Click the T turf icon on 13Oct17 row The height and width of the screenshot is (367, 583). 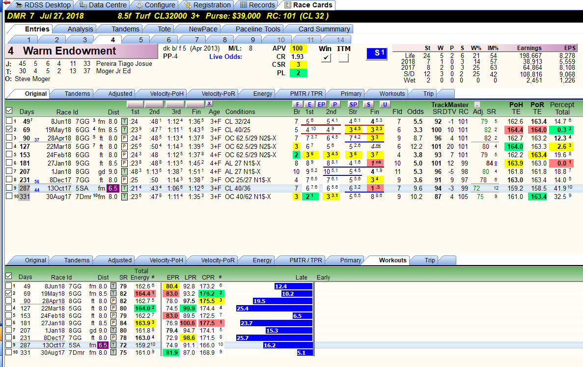[124, 188]
